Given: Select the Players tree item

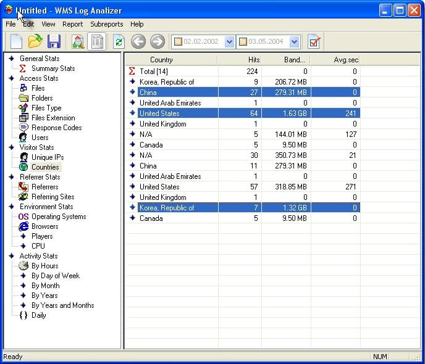Looking at the screenshot, I should pos(42,236).
